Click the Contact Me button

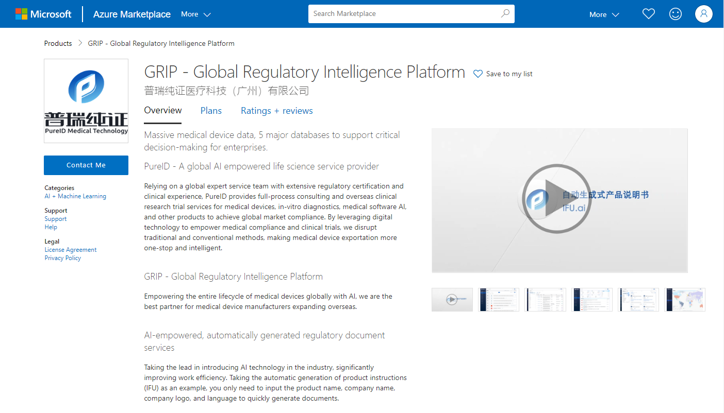tap(86, 165)
